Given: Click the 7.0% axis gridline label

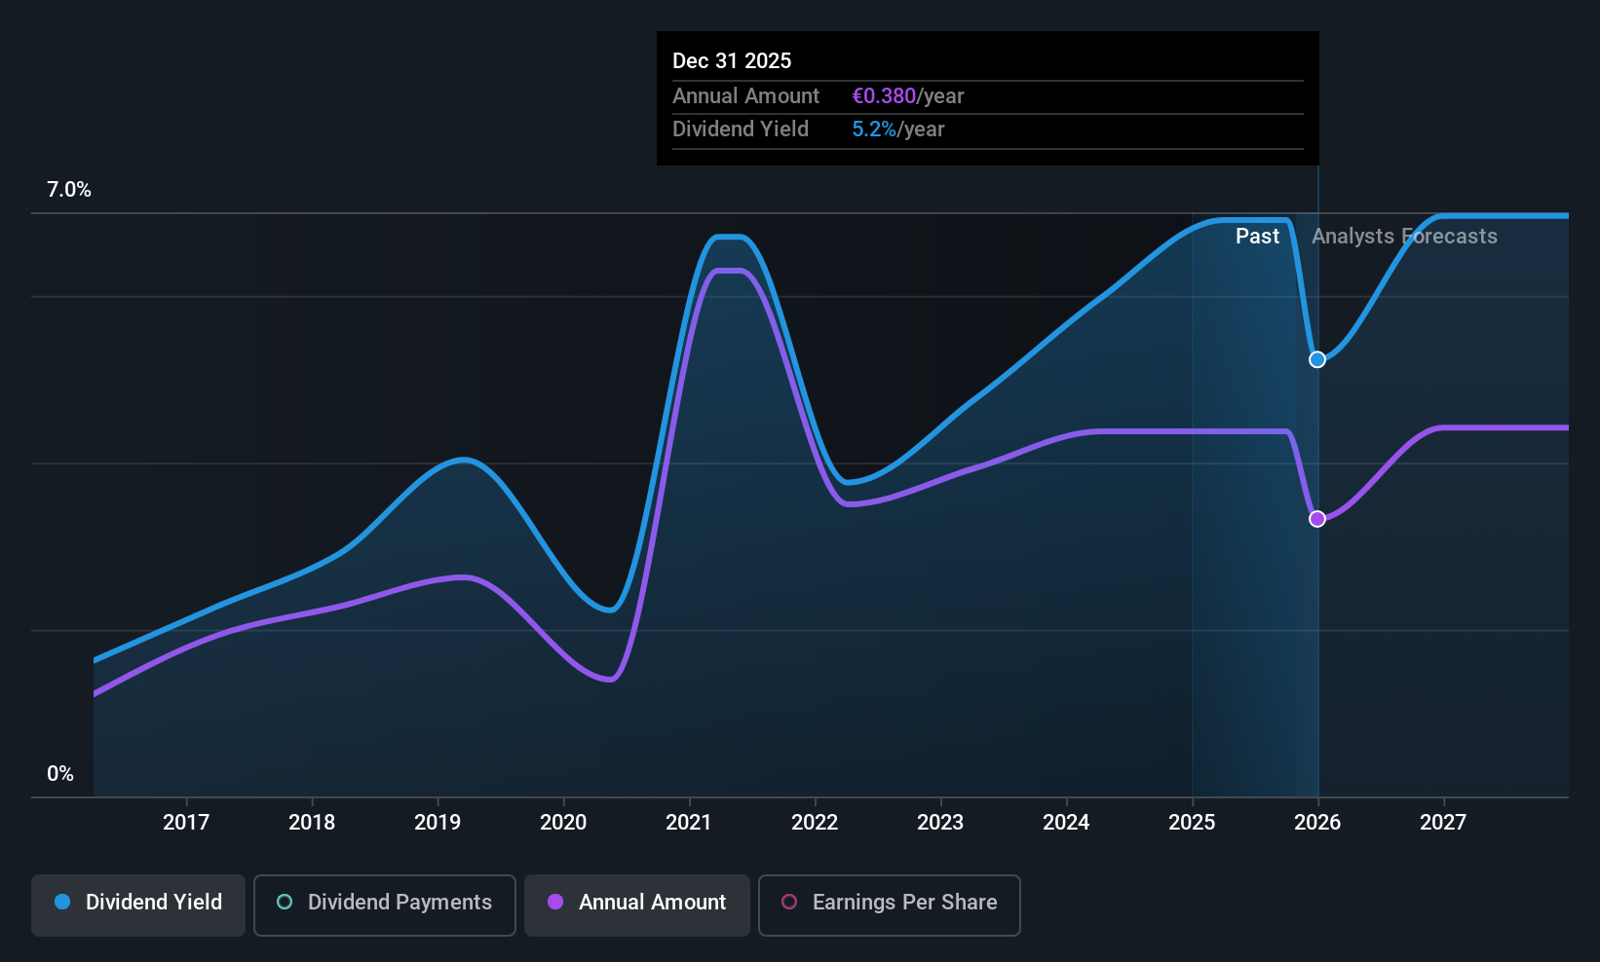Looking at the screenshot, I should [68, 190].
